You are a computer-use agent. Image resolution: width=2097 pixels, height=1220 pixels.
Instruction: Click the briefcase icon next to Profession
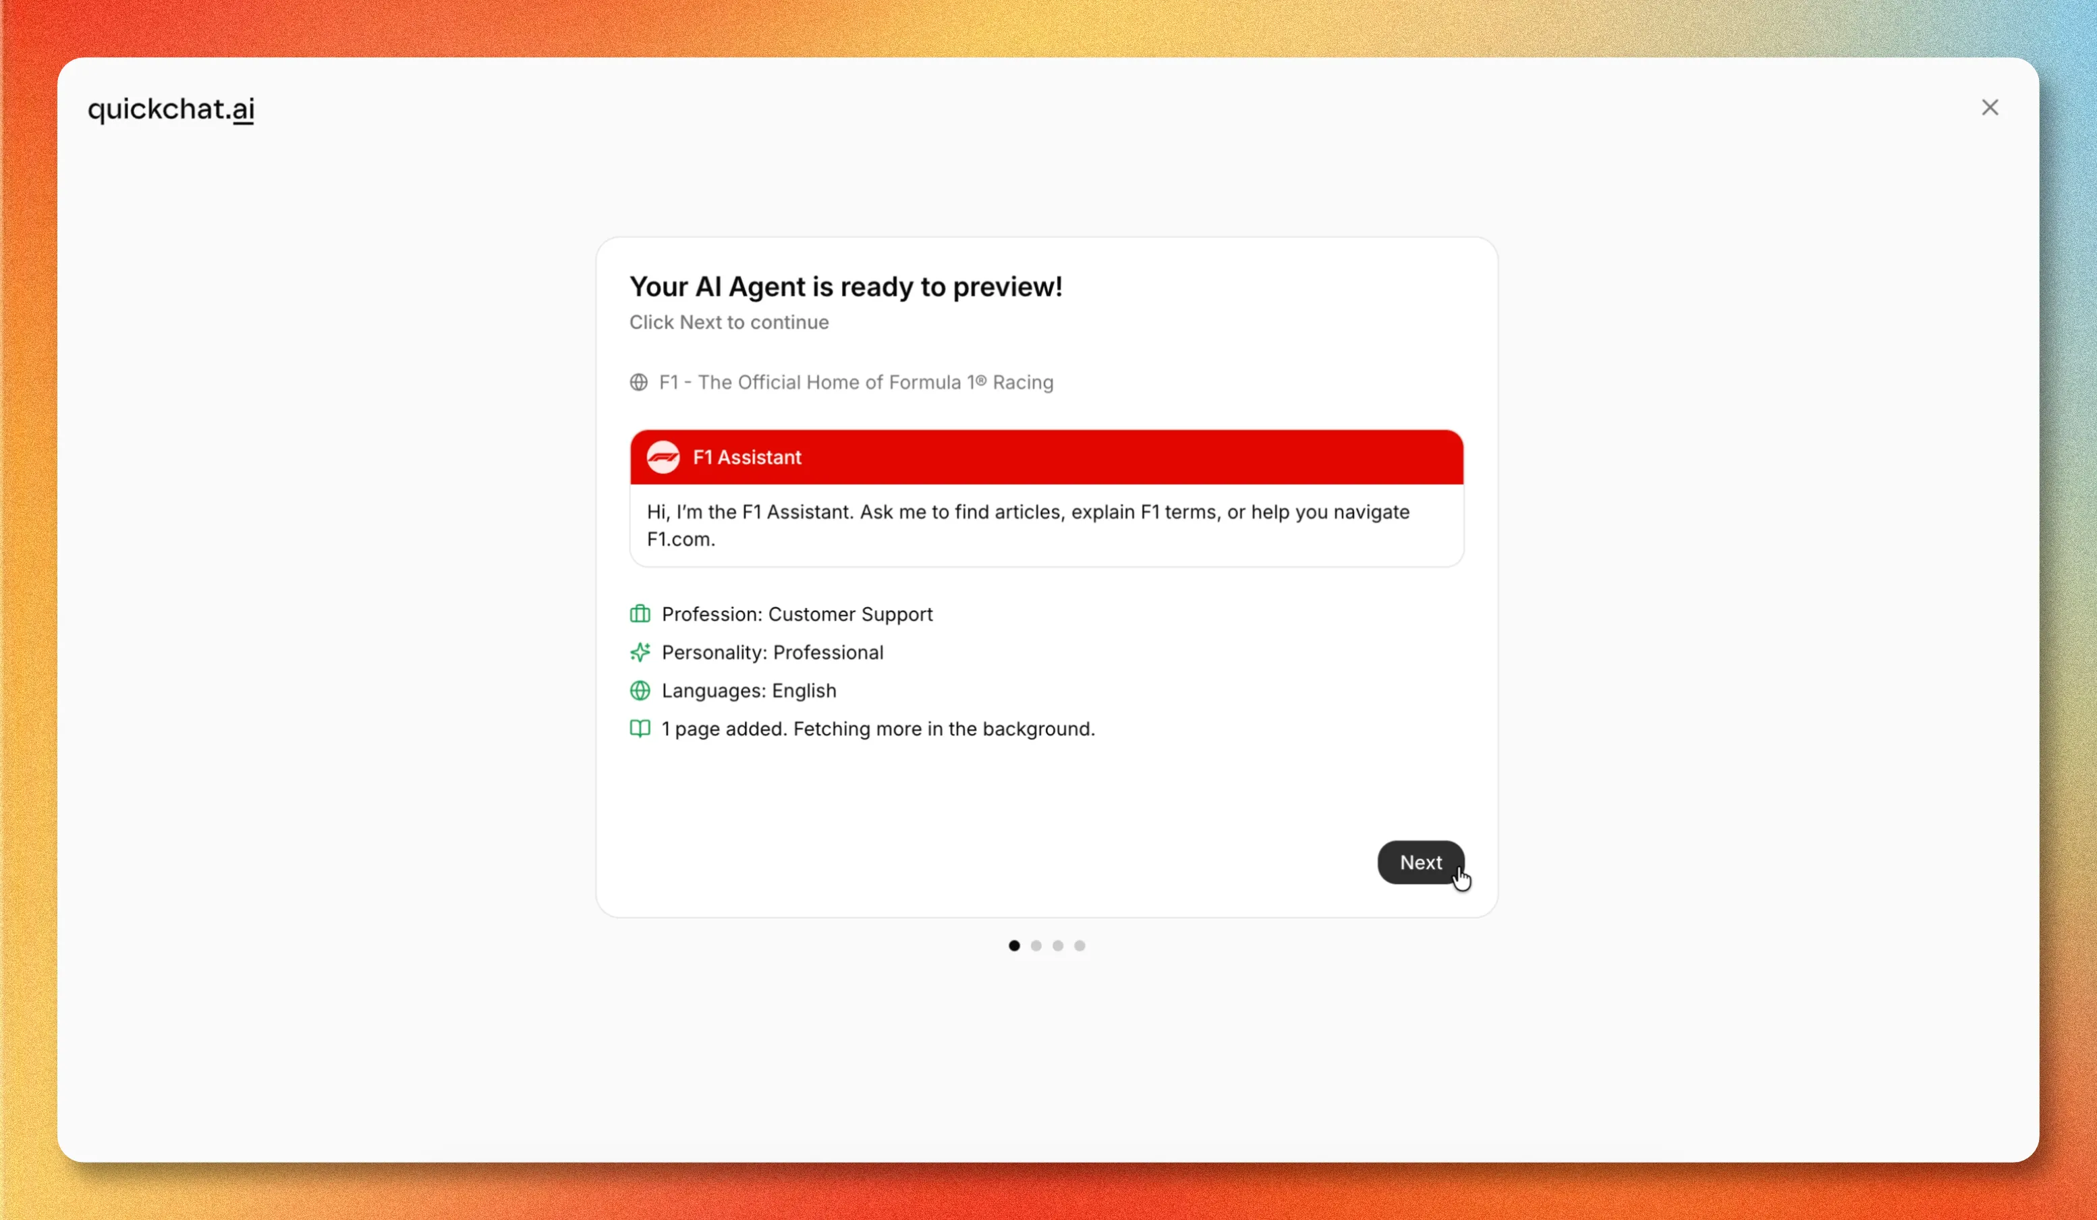click(640, 614)
